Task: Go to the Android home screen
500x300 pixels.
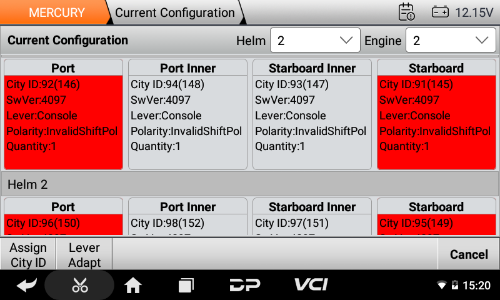Action: [x=133, y=286]
